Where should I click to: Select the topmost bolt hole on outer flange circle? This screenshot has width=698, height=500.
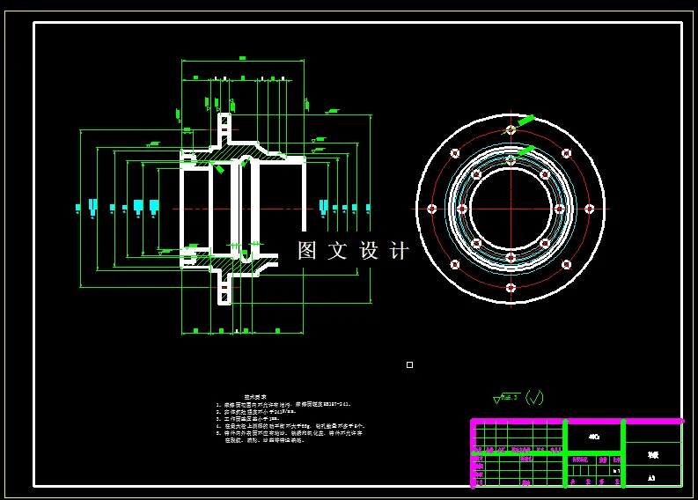point(511,130)
